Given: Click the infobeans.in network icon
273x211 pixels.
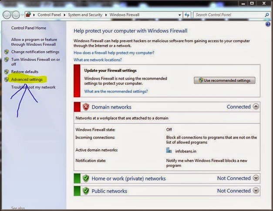Looking at the screenshot, I should 169,150.
